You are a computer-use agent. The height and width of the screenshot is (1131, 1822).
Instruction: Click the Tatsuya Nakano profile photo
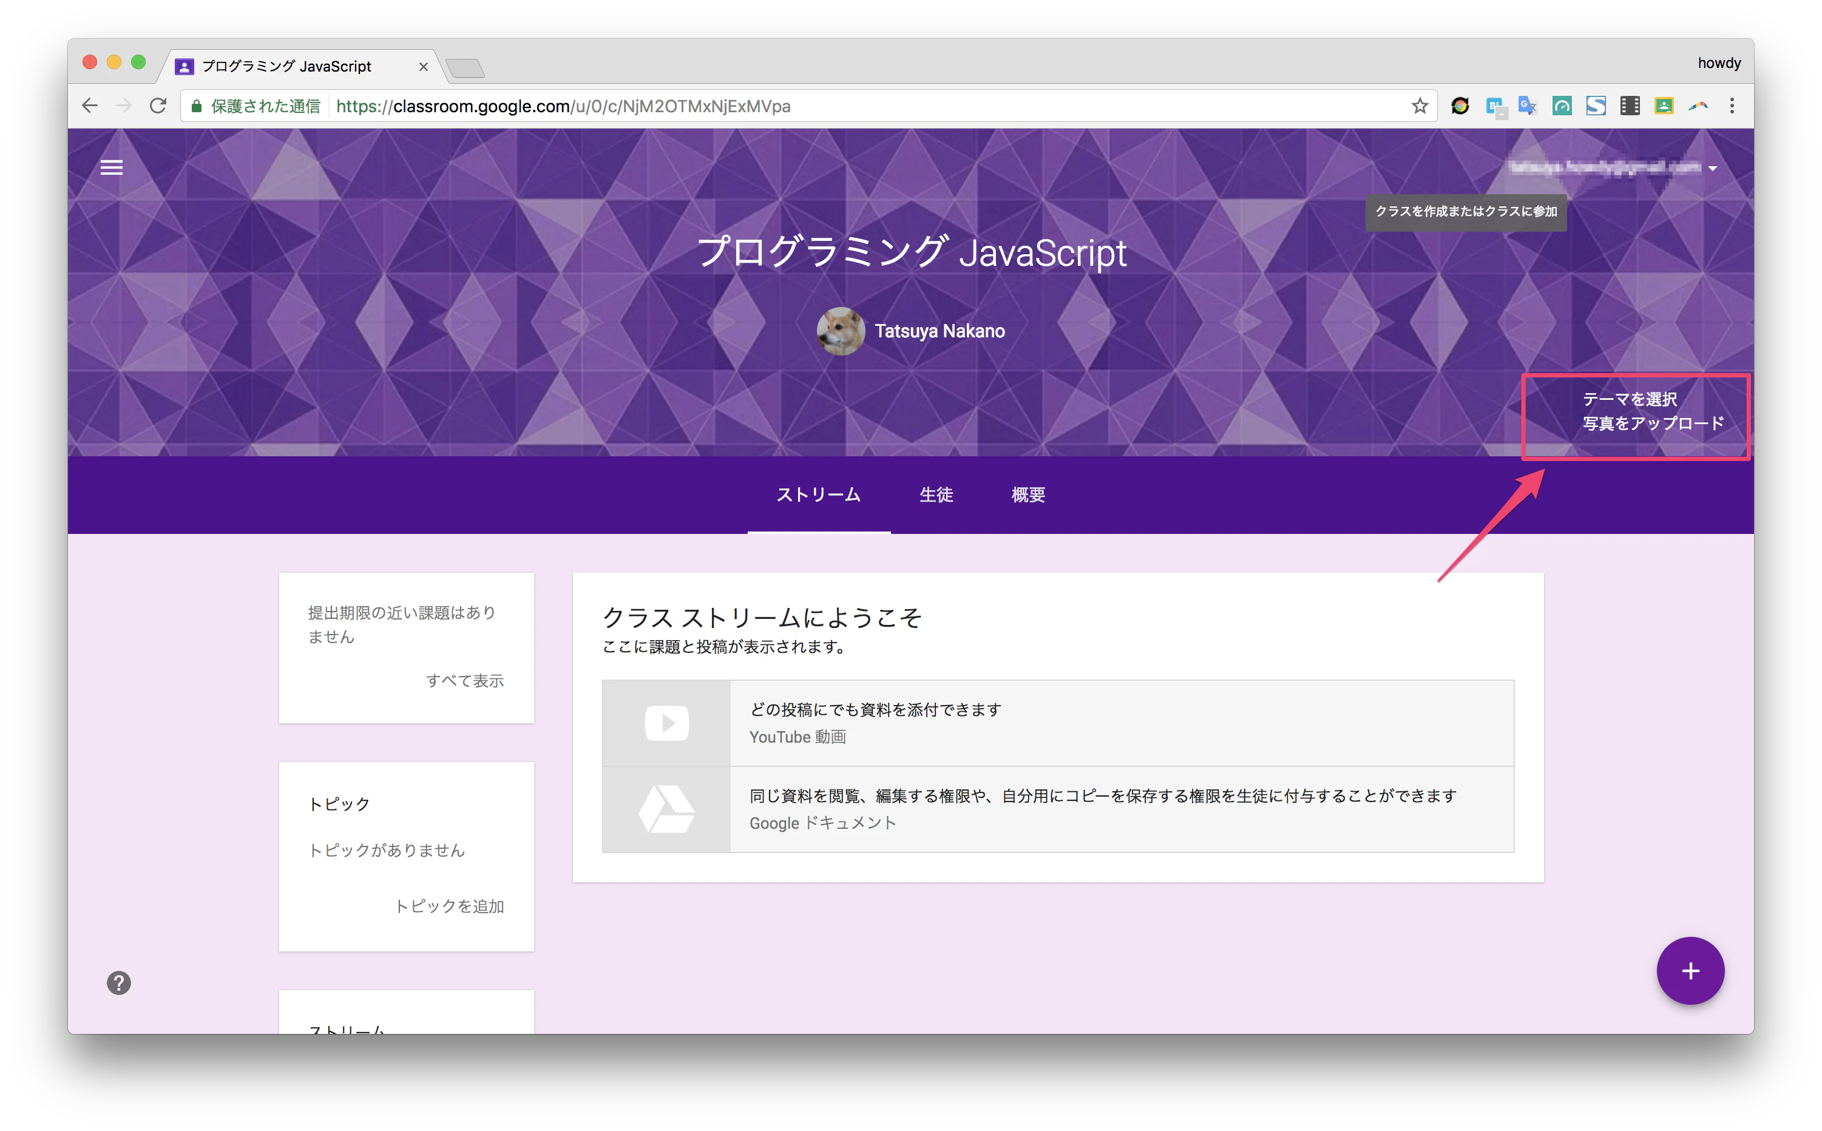click(x=840, y=331)
